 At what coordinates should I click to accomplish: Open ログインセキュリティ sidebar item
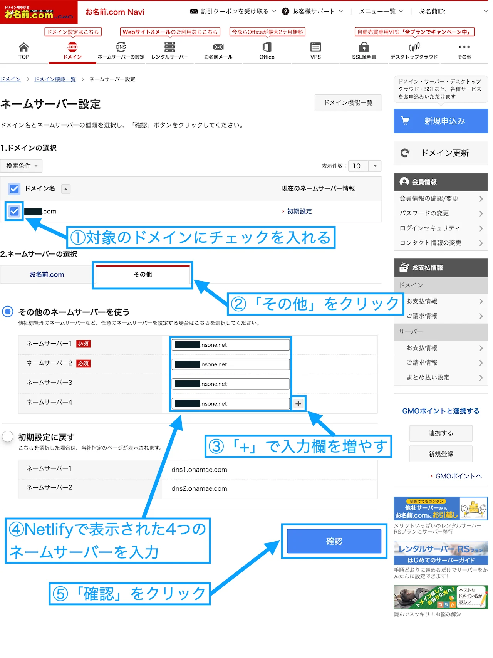click(x=441, y=228)
